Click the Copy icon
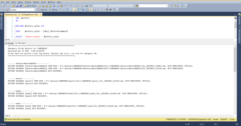 point(57,6)
